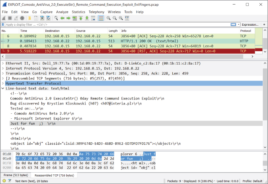The height and width of the screenshot is (184, 268).
Task: Toggle packet colorization icon
Action: click(x=101, y=18)
